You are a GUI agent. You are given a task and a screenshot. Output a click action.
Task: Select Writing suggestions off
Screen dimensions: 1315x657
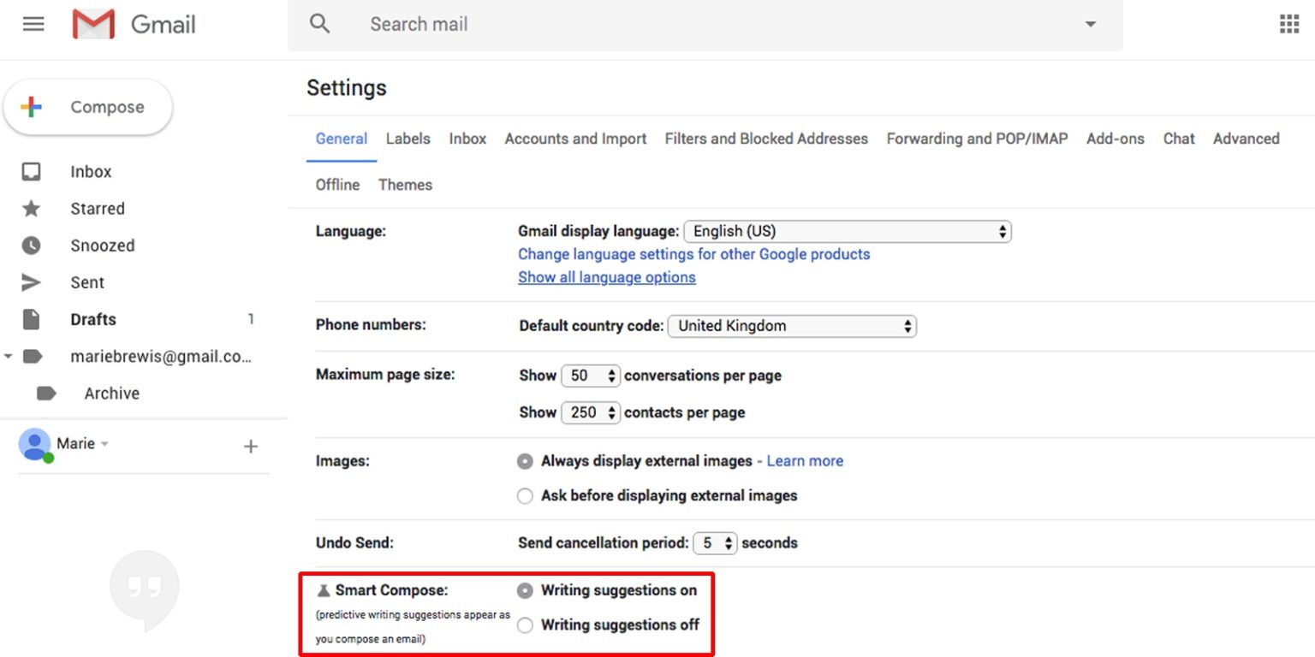click(524, 625)
